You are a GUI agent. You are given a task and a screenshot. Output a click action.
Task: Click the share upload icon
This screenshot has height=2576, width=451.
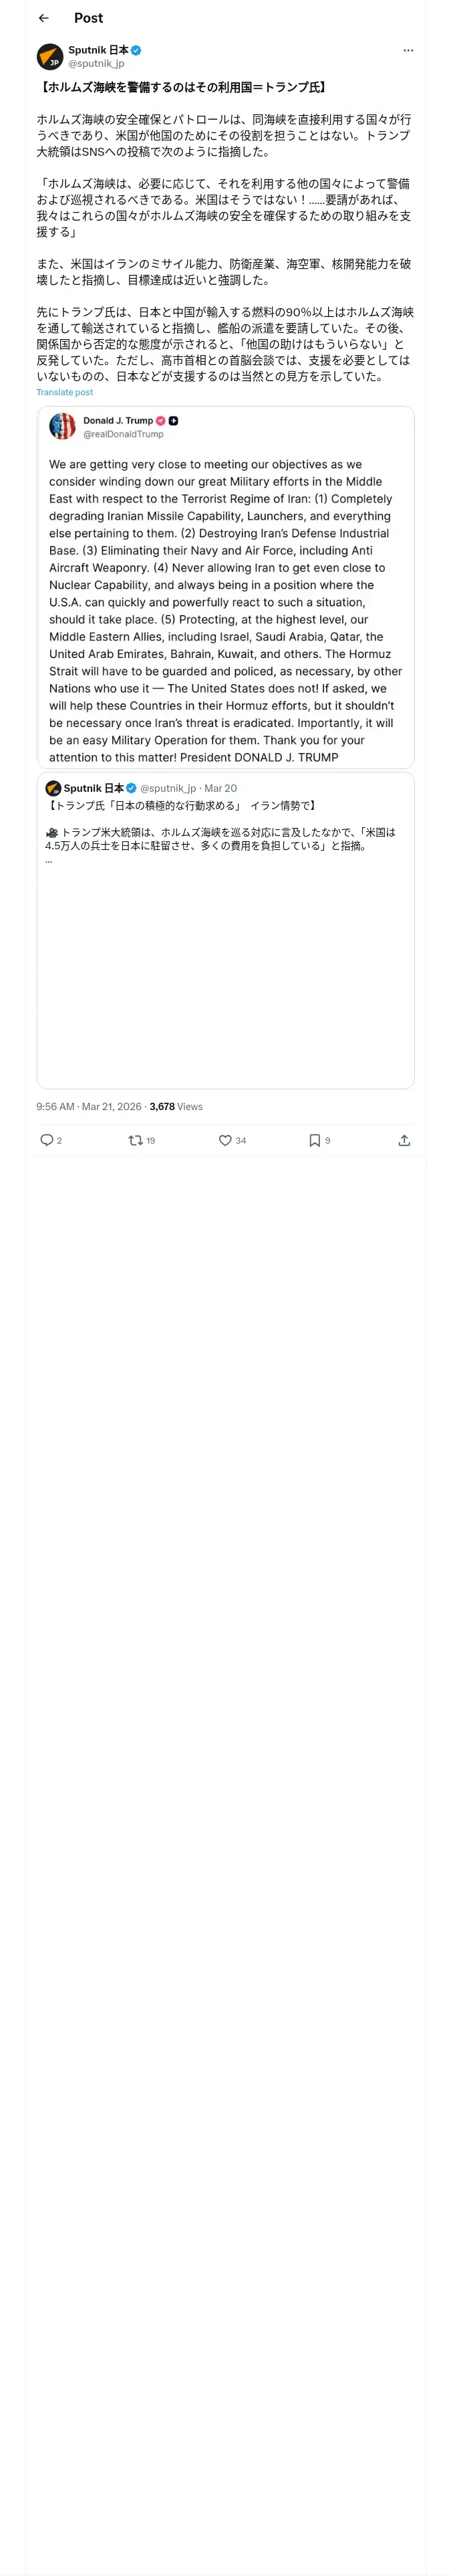pyautogui.click(x=404, y=1140)
